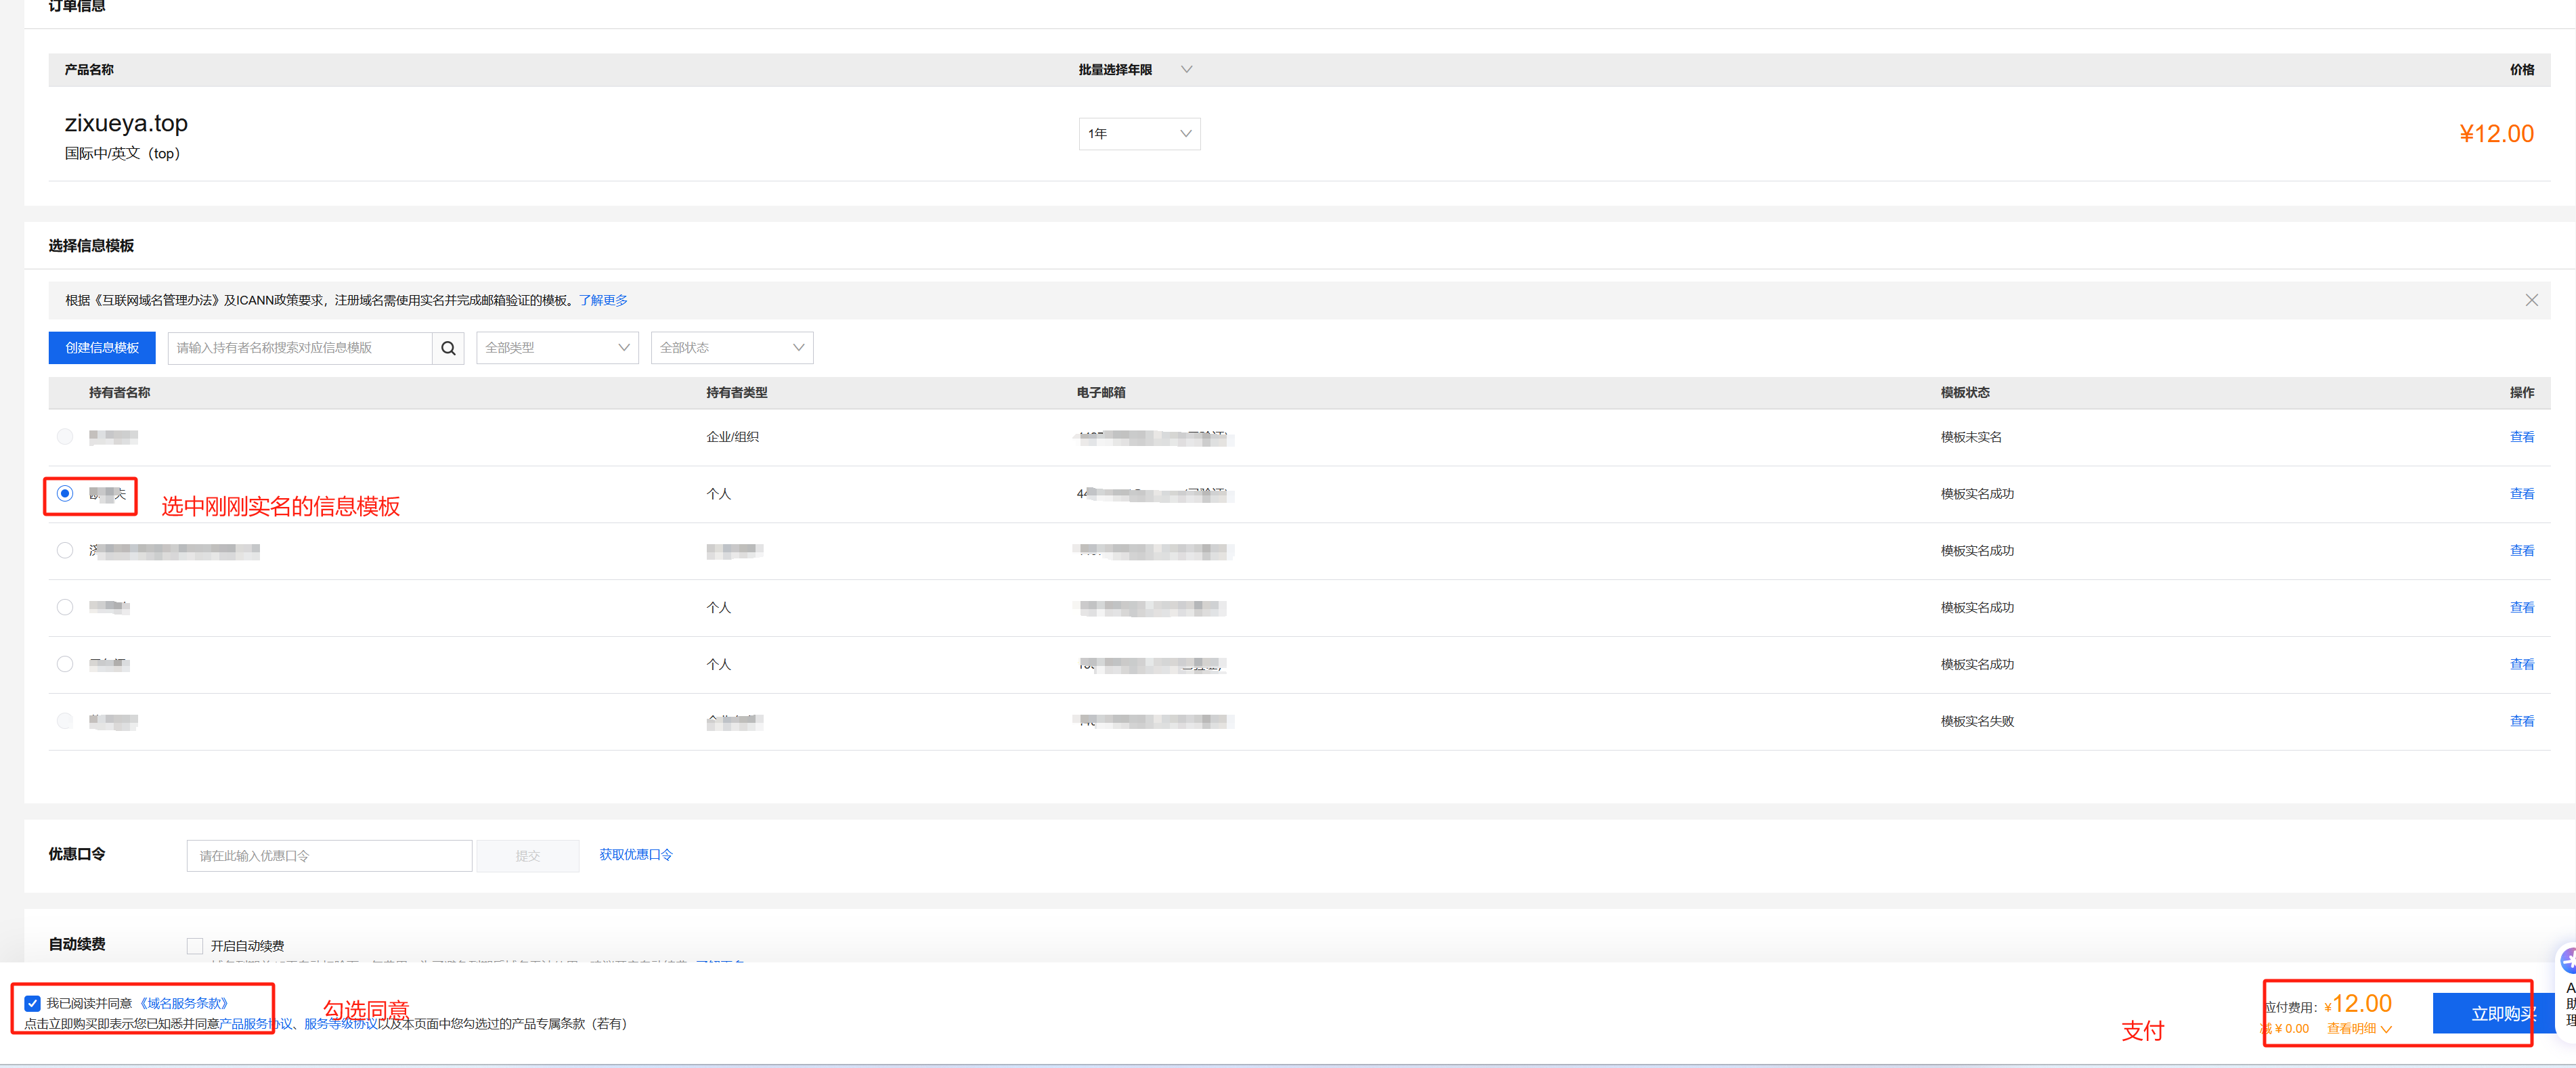Open the 全部类型 filter dropdown
This screenshot has height=1068, width=2576.
tap(557, 348)
